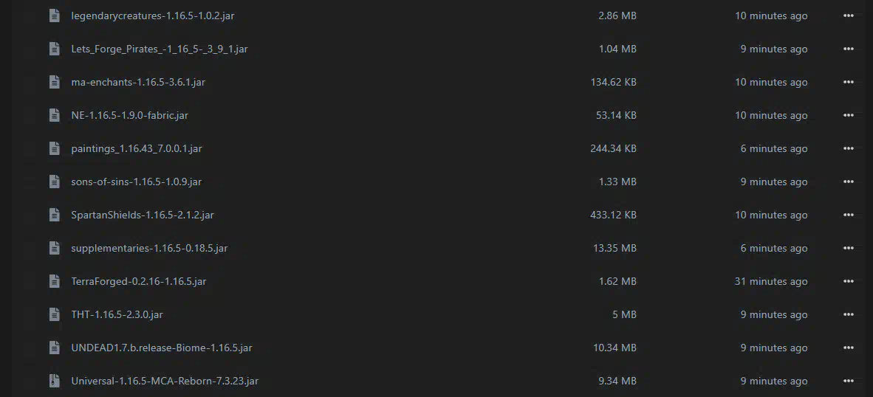Open supplementaries-1.16.5-0.18.5.jar file name
The height and width of the screenshot is (397, 873).
[x=149, y=248]
